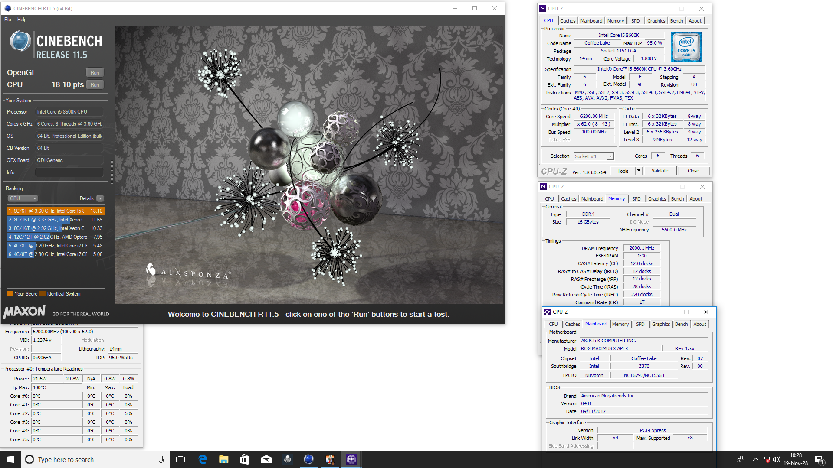
Task: Switch to Cinebench via its taskbar icon
Action: tap(308, 459)
